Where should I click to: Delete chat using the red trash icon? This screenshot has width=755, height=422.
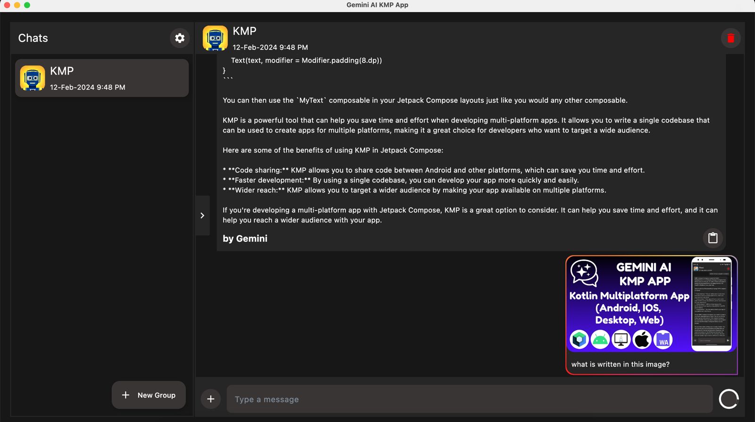[730, 38]
